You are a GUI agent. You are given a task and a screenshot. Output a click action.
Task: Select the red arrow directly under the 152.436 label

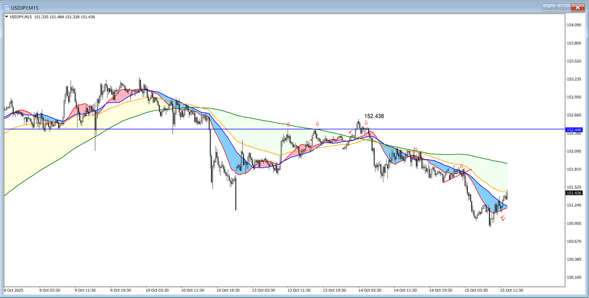(x=366, y=123)
